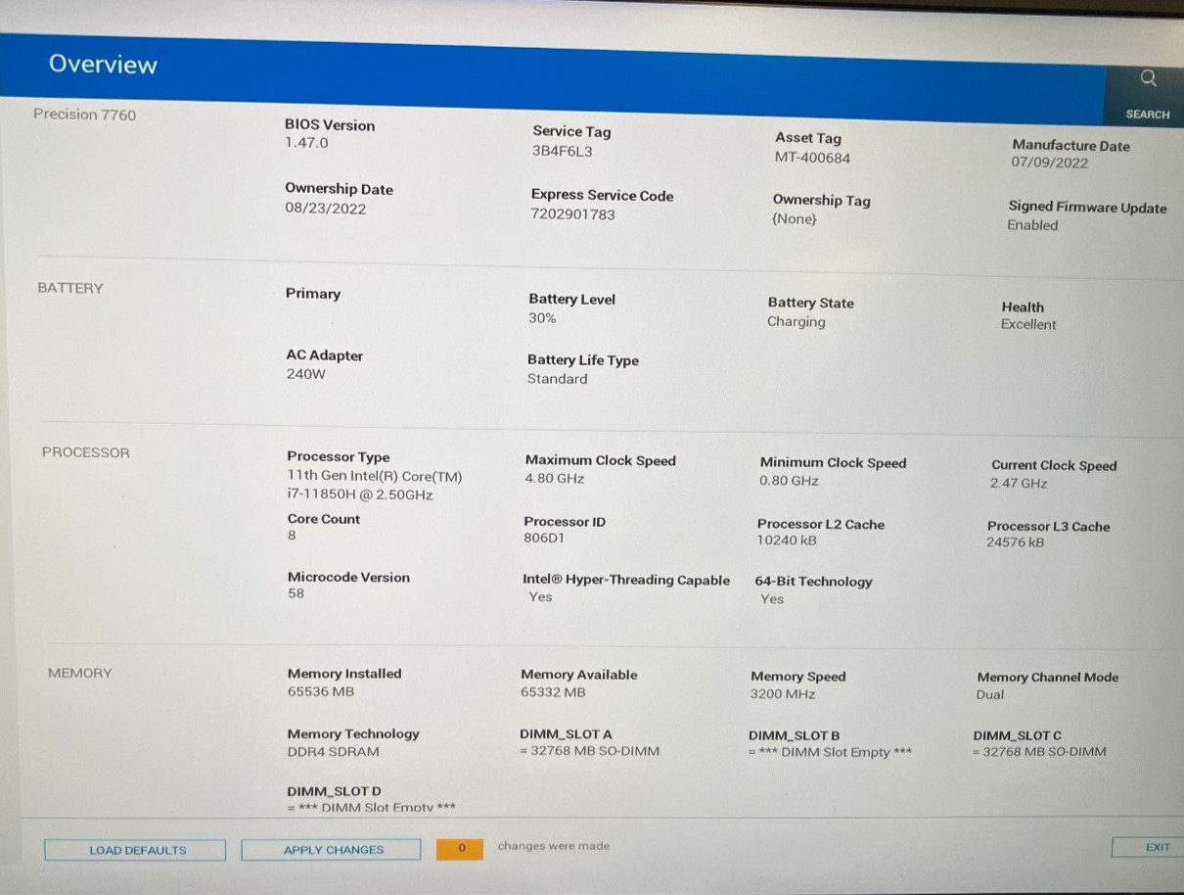Select Processor L2 Cache 10240 kB
The width and height of the screenshot is (1184, 895).
[x=787, y=541]
